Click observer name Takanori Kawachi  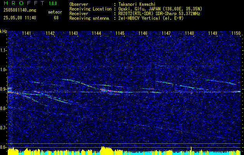click(137, 4)
